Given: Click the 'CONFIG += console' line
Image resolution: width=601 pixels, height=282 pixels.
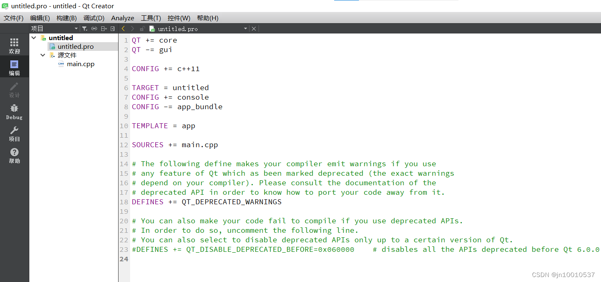Looking at the screenshot, I should click(170, 97).
